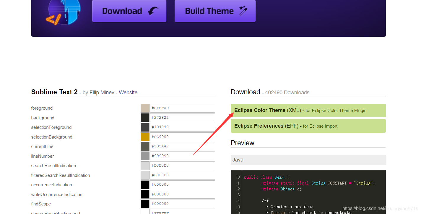
Task: Download Eclipse Preferences (EPF)
Action: 308,126
